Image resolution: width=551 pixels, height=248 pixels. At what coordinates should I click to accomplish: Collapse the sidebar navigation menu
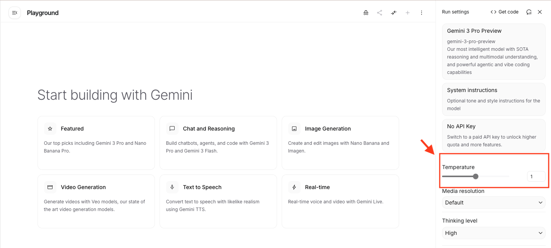coord(15,13)
